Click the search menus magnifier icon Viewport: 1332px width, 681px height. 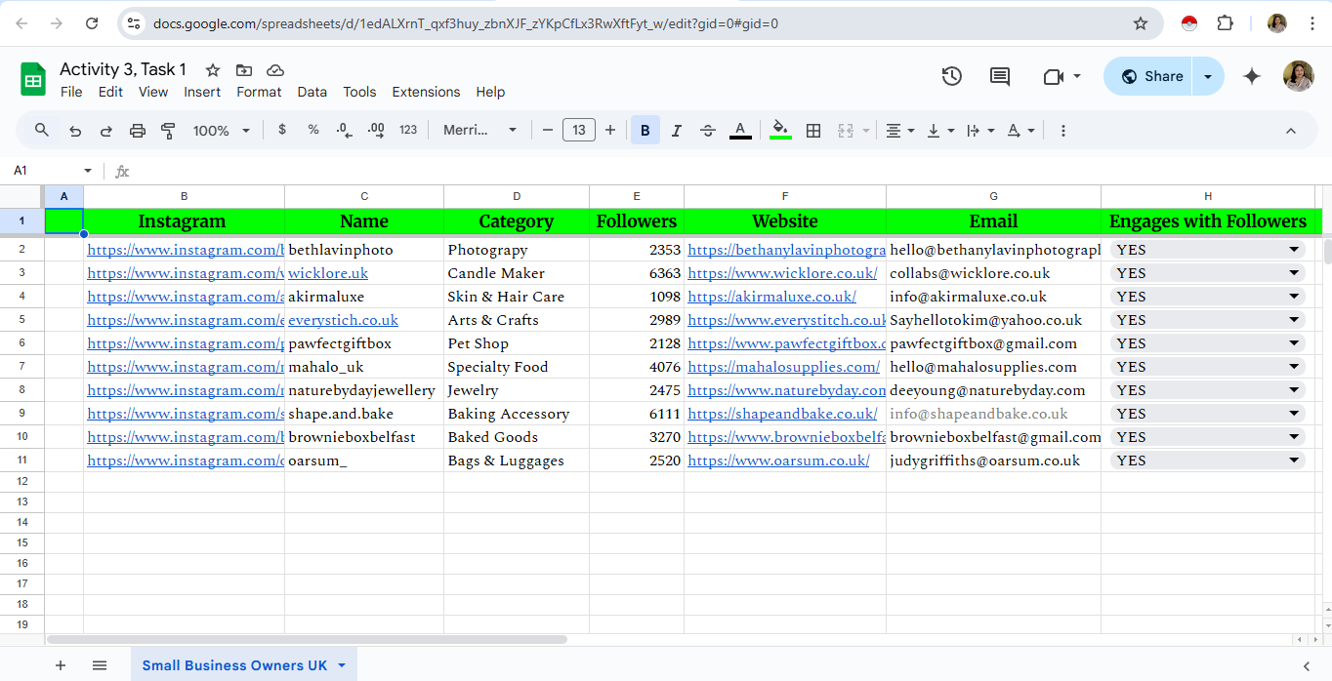(42, 130)
